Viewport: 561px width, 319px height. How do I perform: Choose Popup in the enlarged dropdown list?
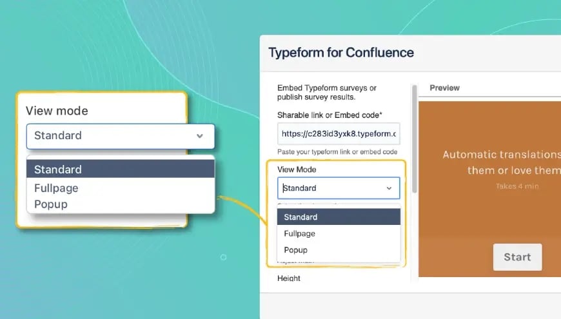coord(121,204)
